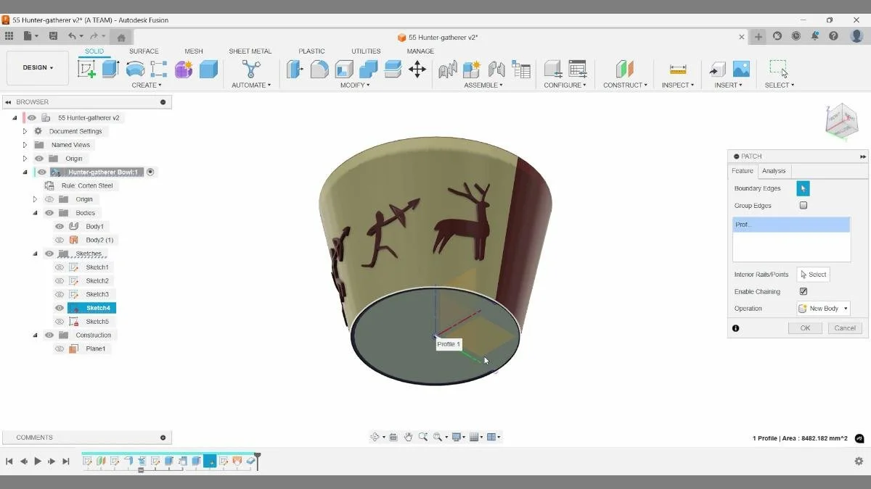
Task: Activate the Orbit tool at the bottom
Action: pyautogui.click(x=374, y=436)
